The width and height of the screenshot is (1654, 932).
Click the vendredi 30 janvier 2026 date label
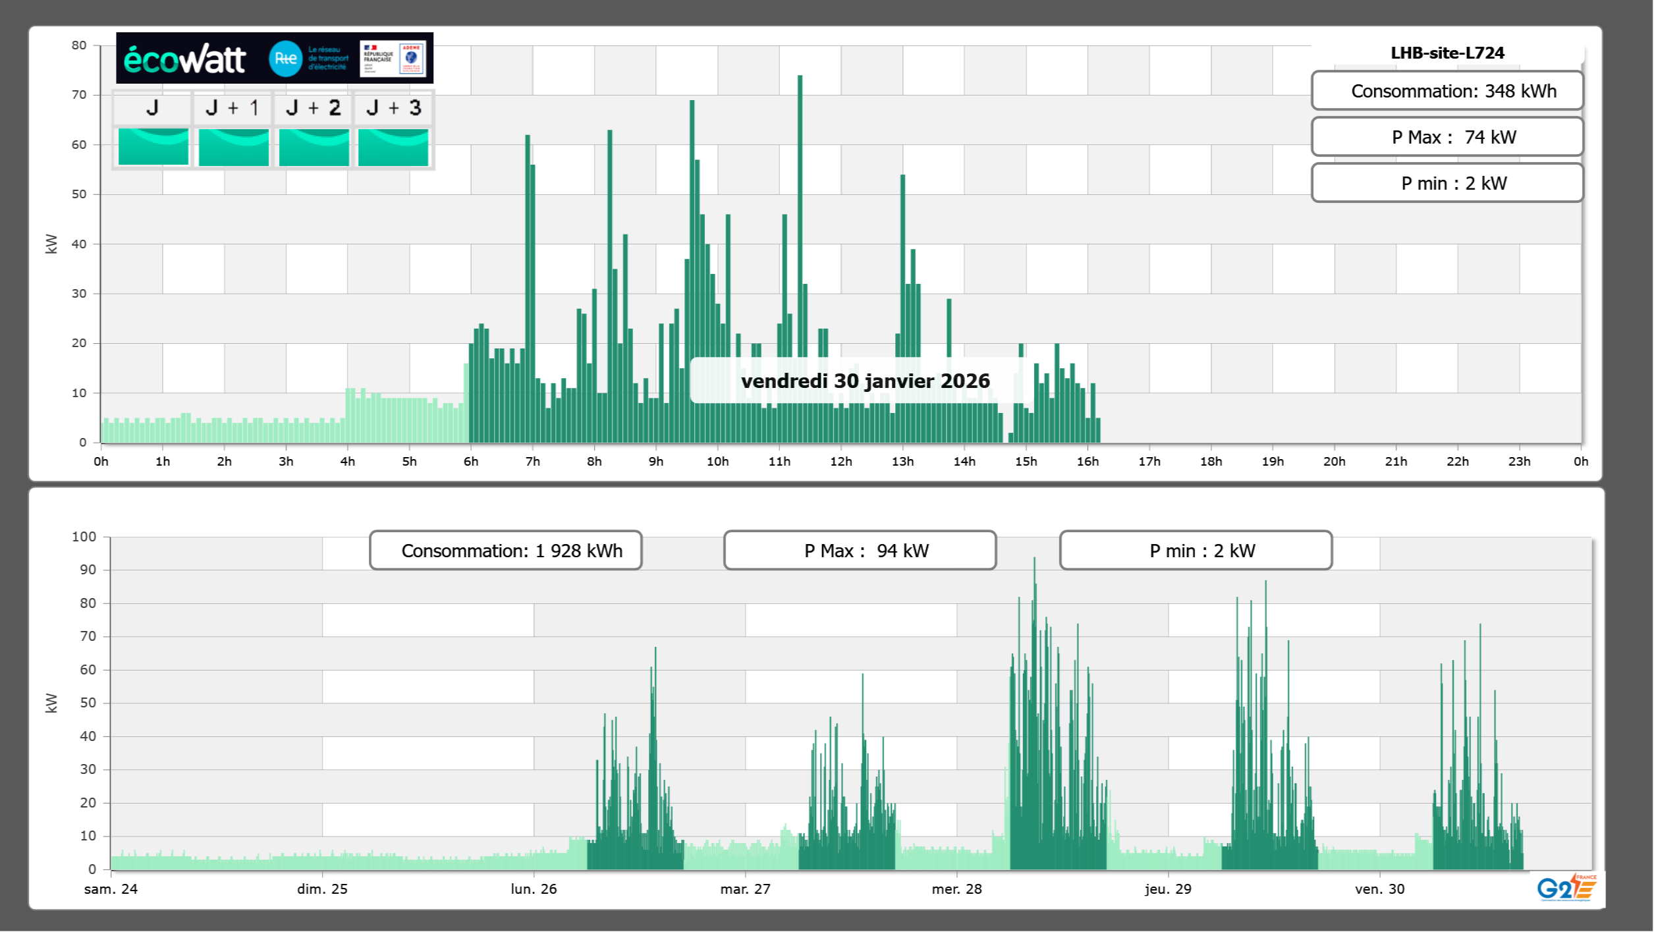tap(865, 381)
